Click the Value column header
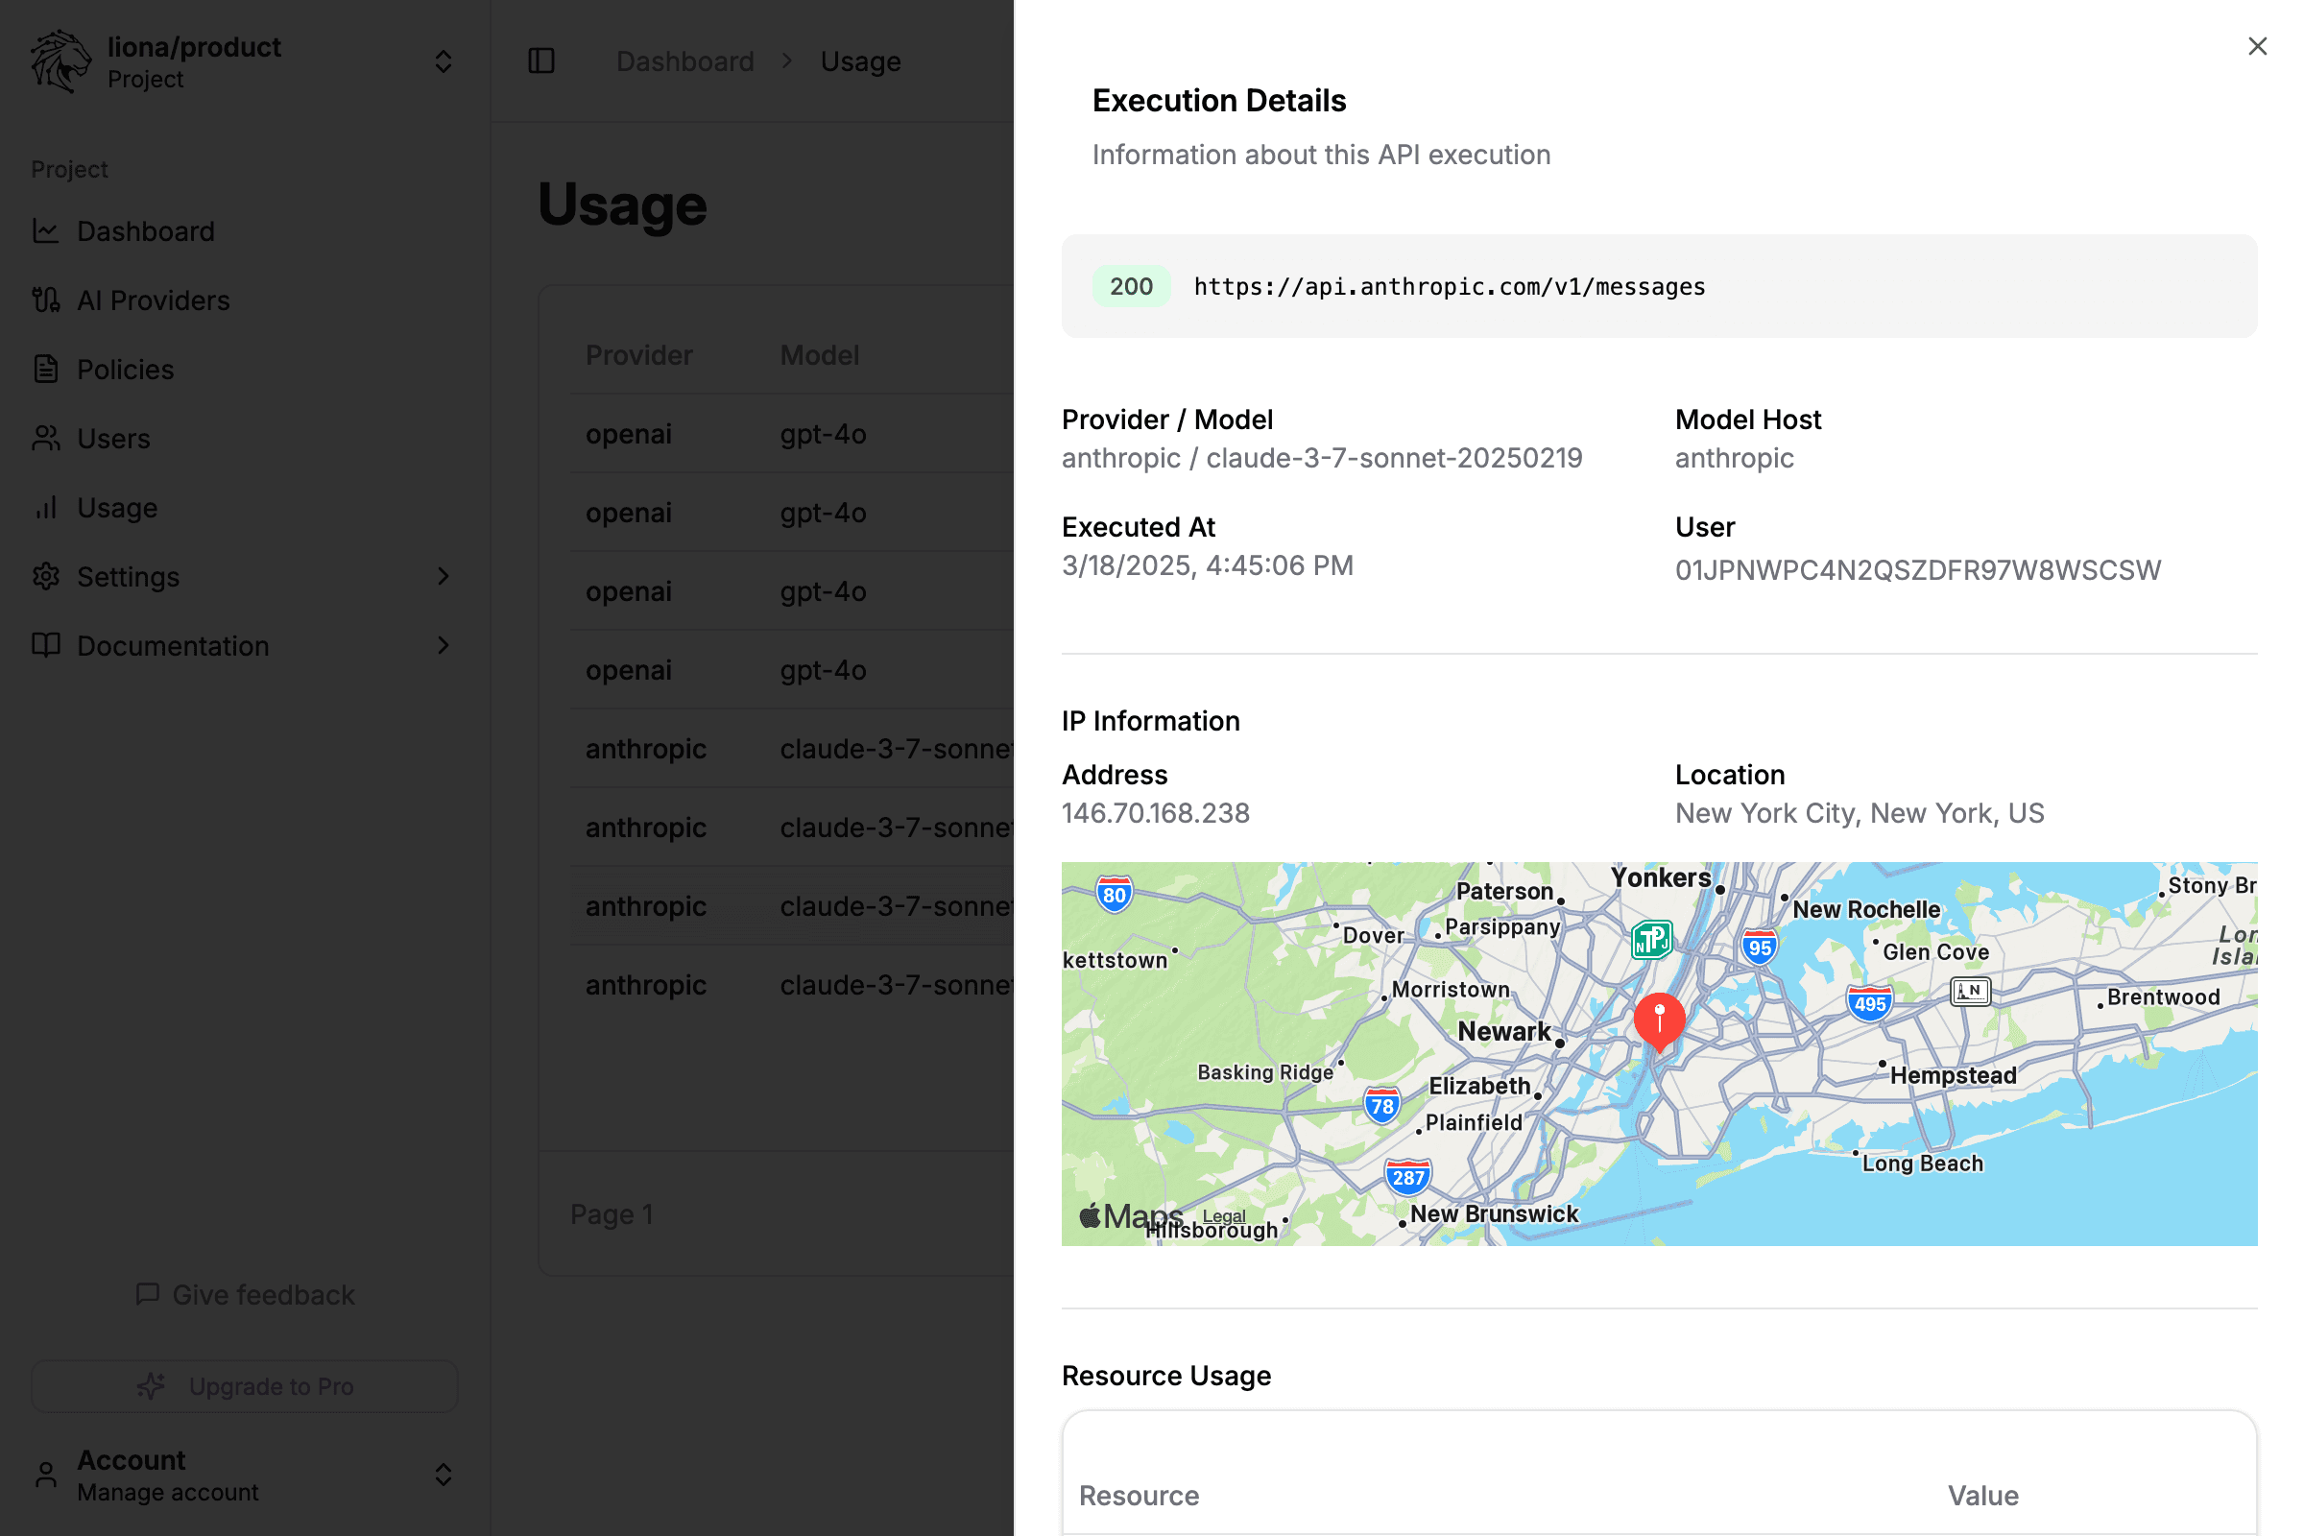 tap(1981, 1495)
